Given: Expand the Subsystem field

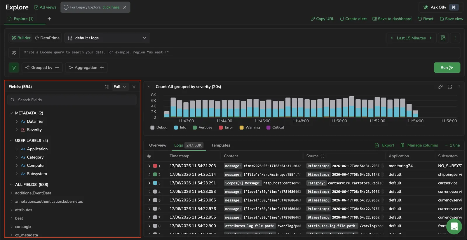Looking at the screenshot, I should [x=17, y=174].
